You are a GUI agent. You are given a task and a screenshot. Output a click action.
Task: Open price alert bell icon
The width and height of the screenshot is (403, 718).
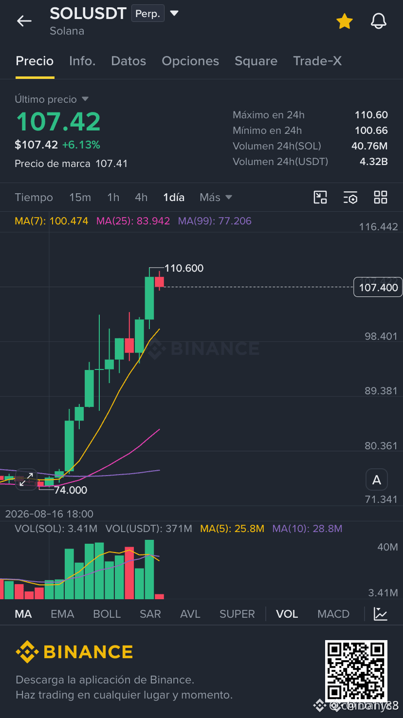tap(379, 21)
